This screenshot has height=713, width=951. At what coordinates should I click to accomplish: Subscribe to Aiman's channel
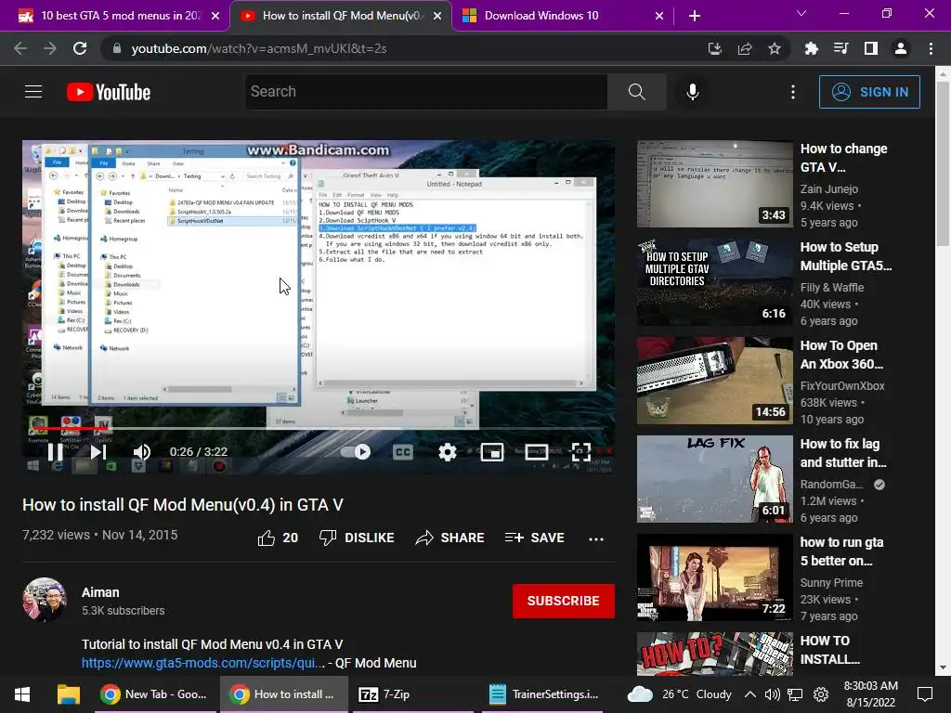point(564,601)
